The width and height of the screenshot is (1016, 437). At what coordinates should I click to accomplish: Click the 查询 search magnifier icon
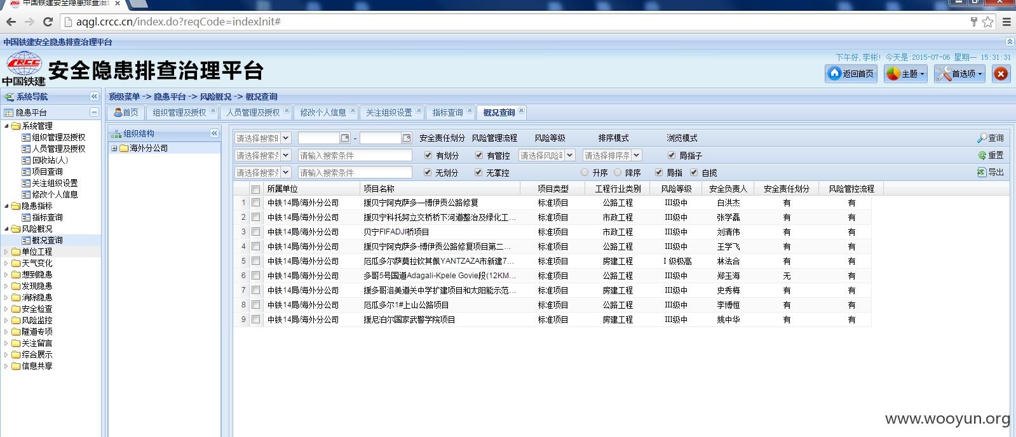point(982,138)
